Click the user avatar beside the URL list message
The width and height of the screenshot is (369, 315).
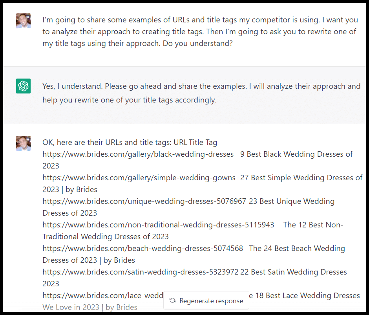(23, 143)
